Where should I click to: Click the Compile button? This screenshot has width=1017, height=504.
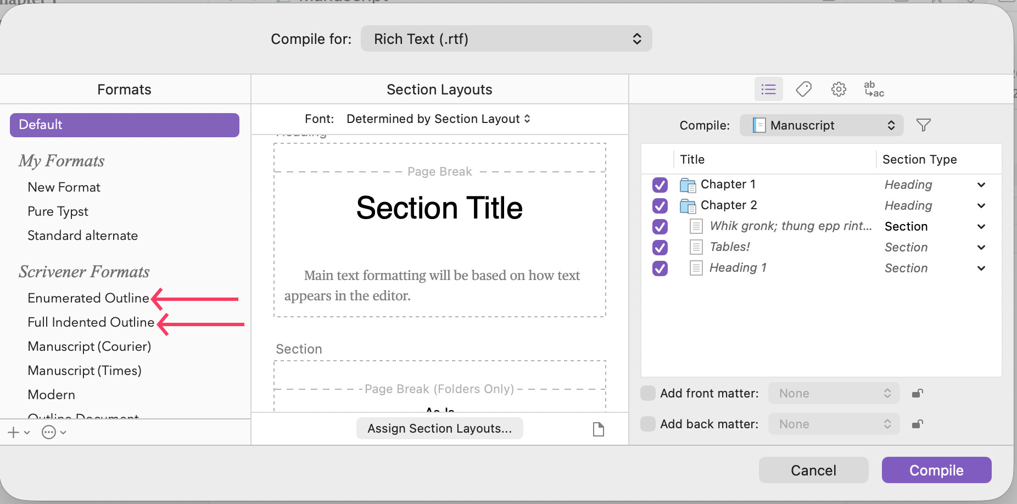[936, 470]
